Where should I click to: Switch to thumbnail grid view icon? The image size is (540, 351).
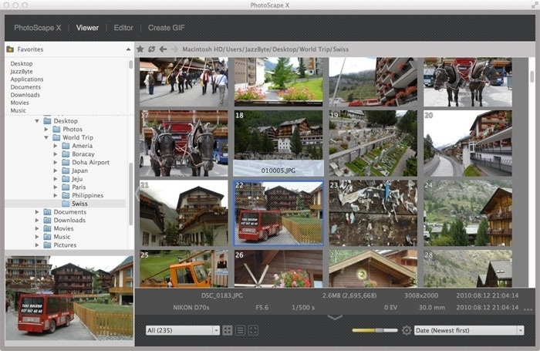(228, 330)
